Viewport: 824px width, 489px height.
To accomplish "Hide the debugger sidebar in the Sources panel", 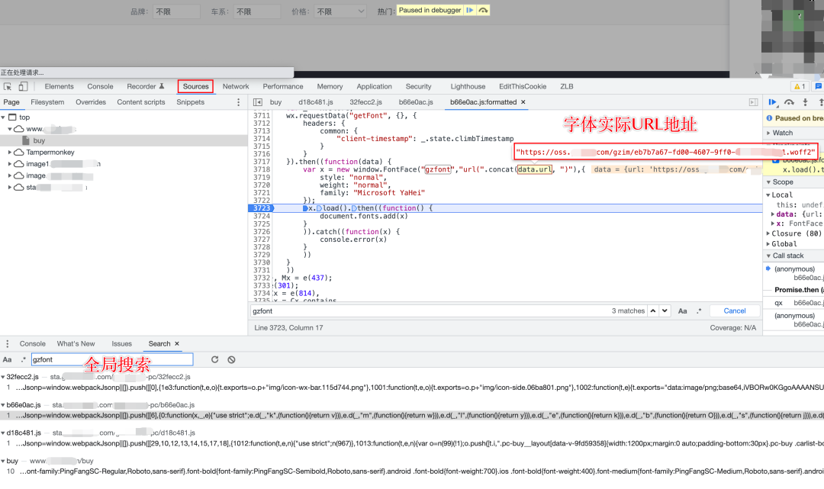I will coord(753,102).
